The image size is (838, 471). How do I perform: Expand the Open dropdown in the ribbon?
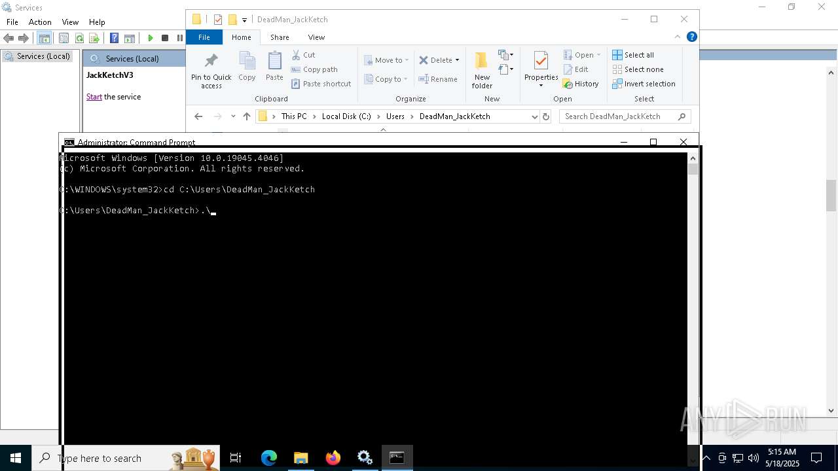598,55
